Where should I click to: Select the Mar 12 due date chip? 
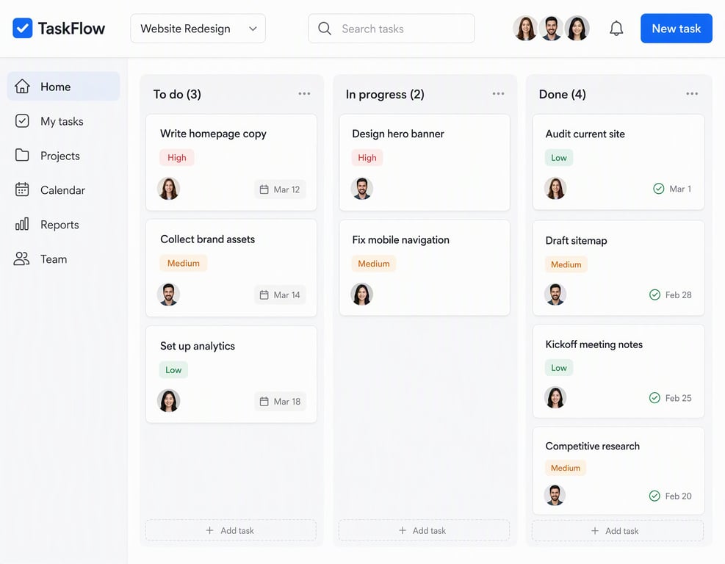(x=280, y=189)
